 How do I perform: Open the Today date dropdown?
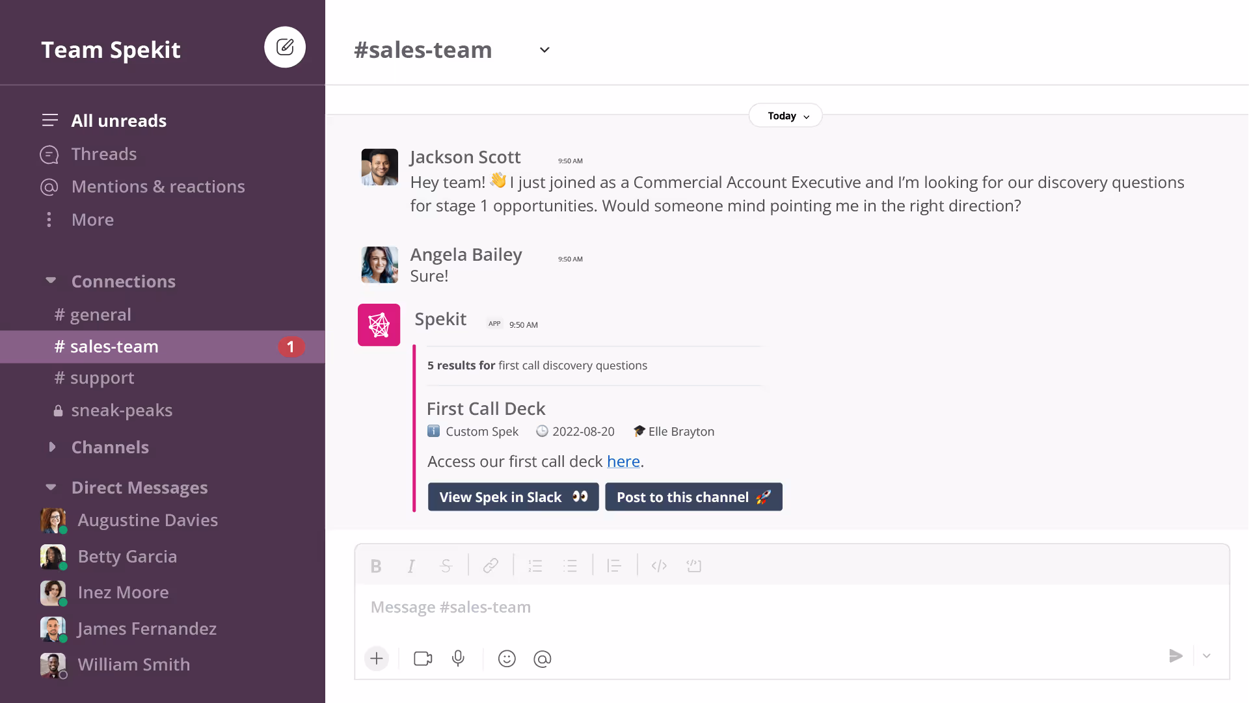coord(786,116)
